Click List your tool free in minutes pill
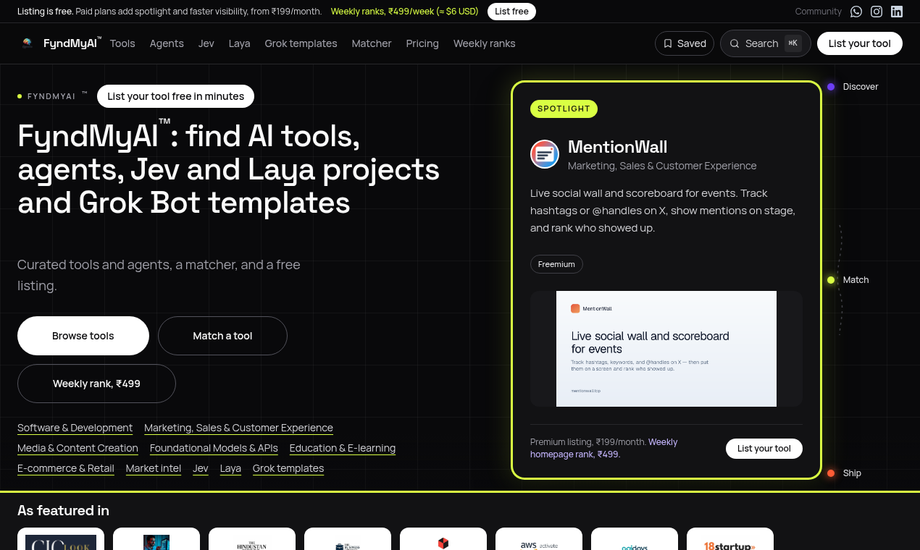 (175, 96)
